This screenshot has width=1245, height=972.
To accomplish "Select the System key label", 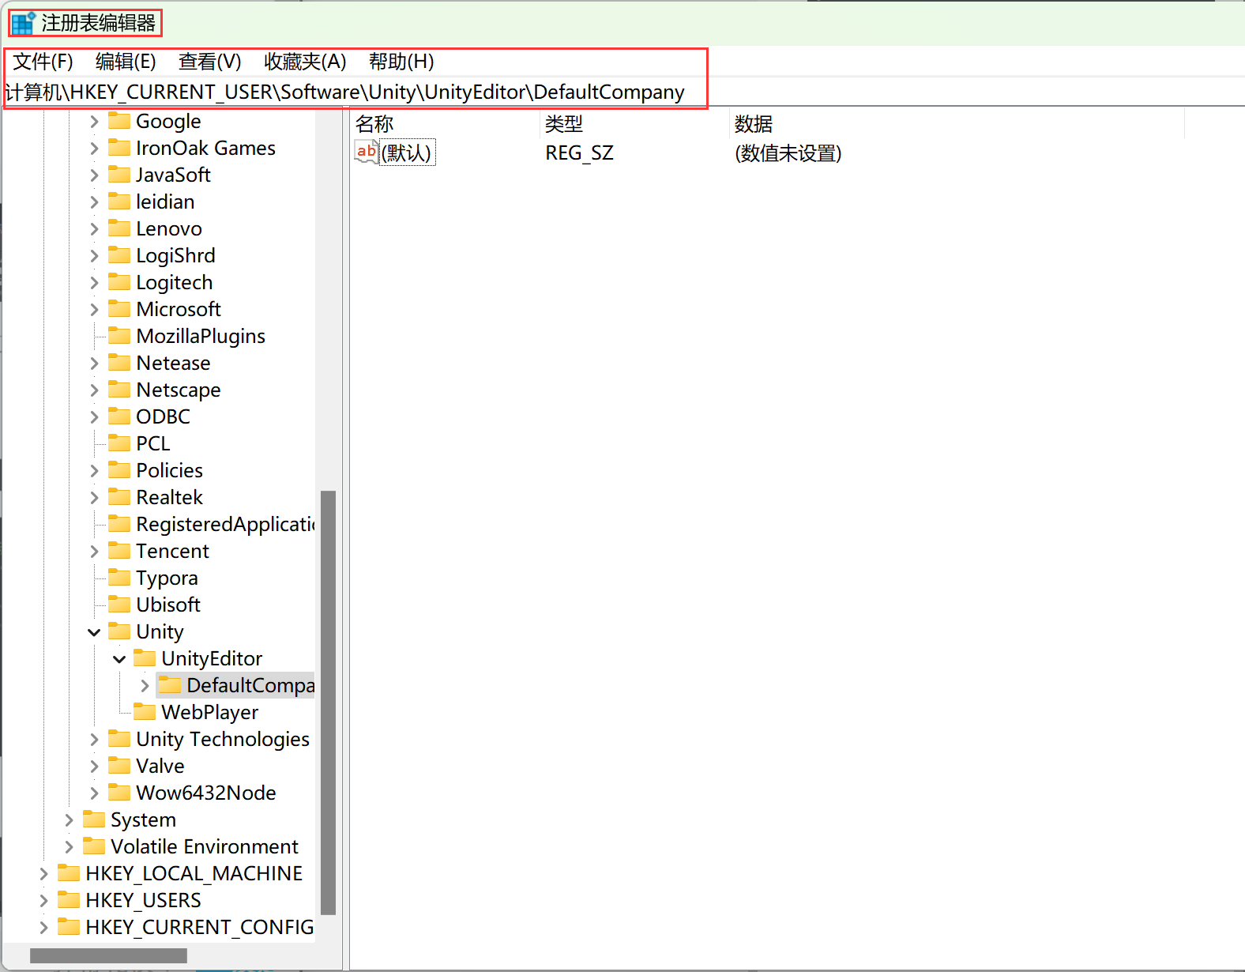I will [x=143, y=819].
